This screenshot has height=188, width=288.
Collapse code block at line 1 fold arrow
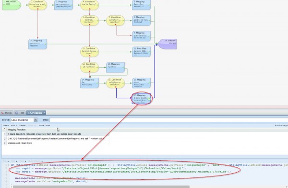point(8,165)
